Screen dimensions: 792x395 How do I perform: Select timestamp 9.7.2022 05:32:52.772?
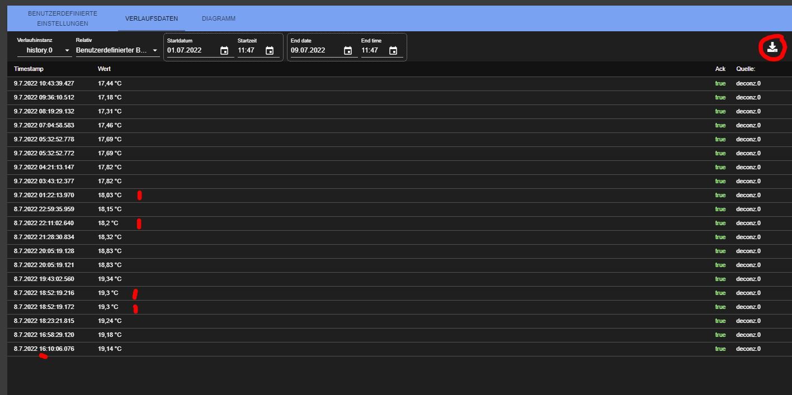44,153
